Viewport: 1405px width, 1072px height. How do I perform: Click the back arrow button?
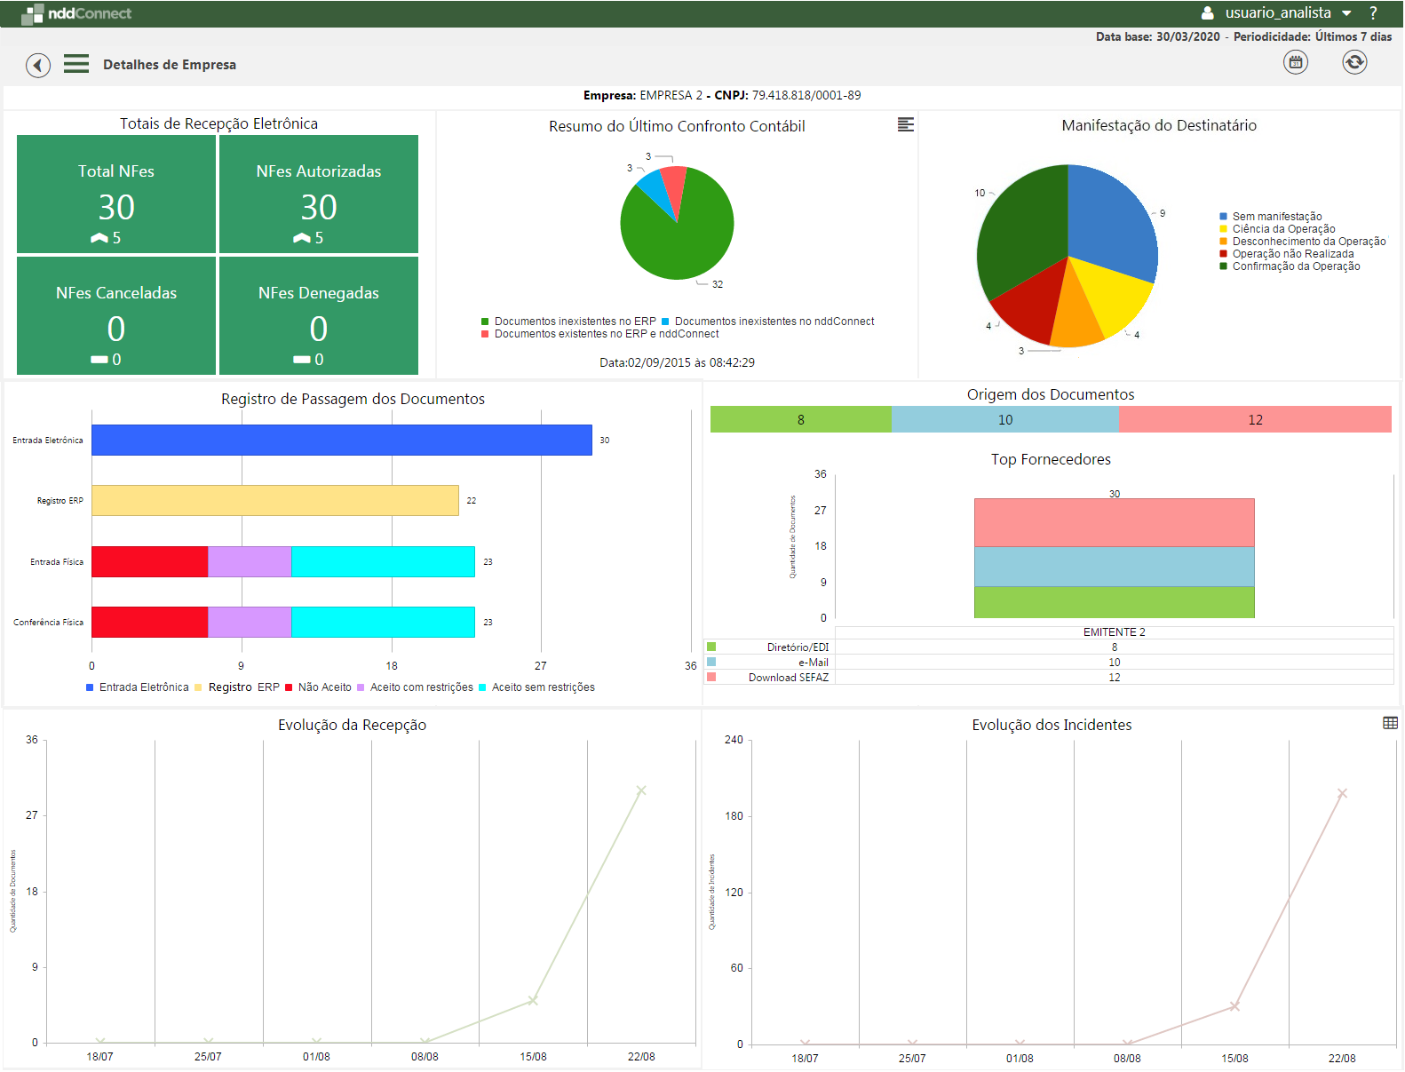pos(38,65)
